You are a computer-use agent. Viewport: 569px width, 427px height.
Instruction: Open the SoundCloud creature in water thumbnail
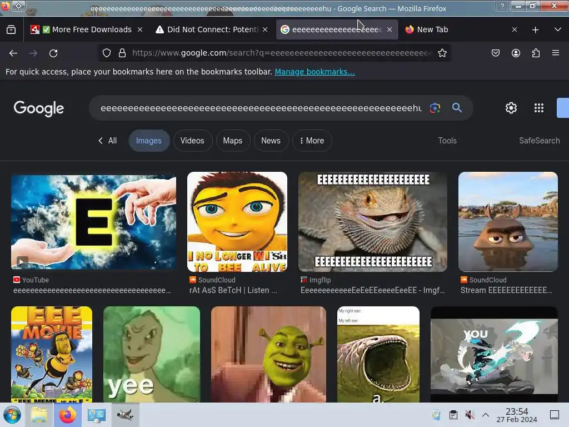[508, 222]
